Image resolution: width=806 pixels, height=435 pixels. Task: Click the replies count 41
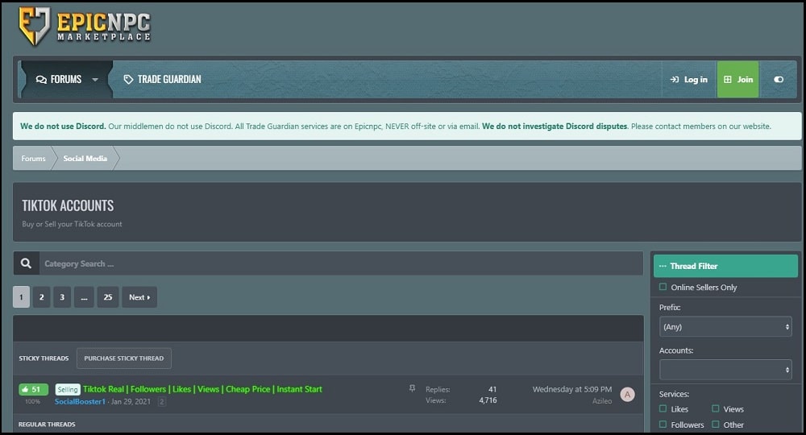[492, 389]
